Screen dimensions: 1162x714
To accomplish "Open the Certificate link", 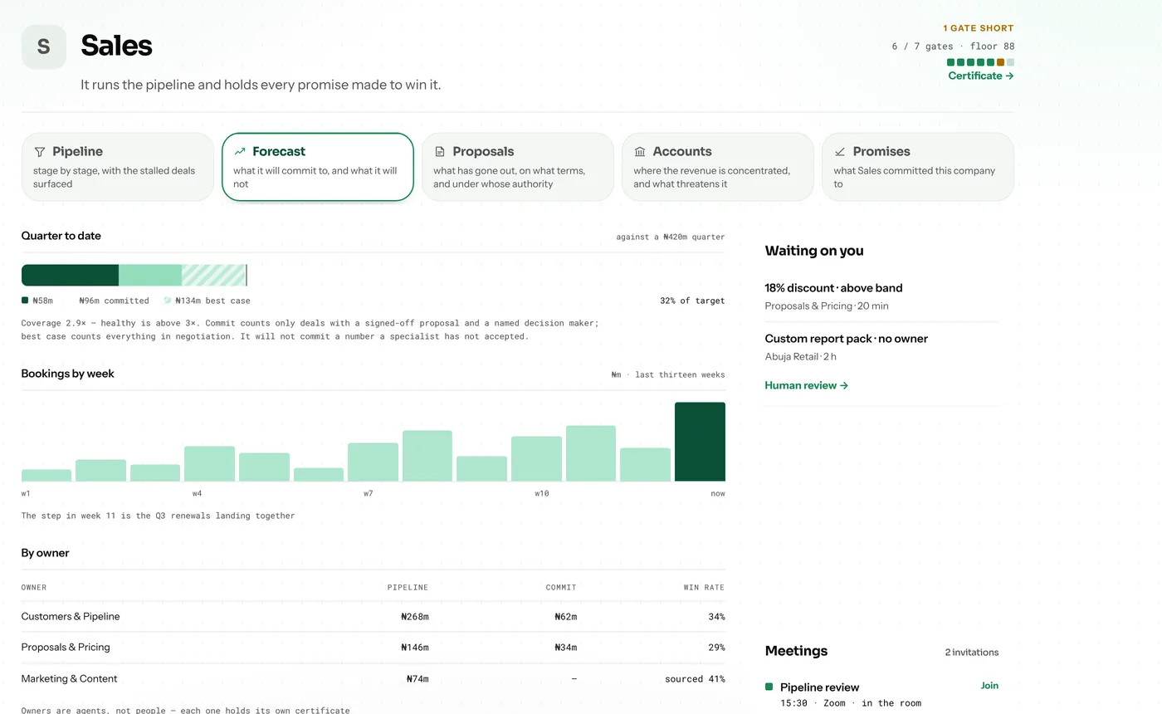I will 981,76.
